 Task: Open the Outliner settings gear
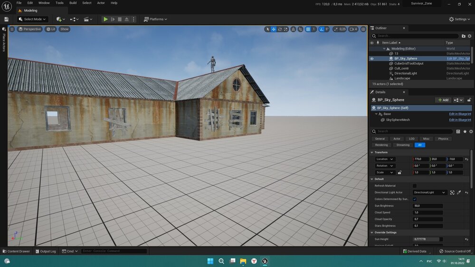pyautogui.click(x=470, y=36)
